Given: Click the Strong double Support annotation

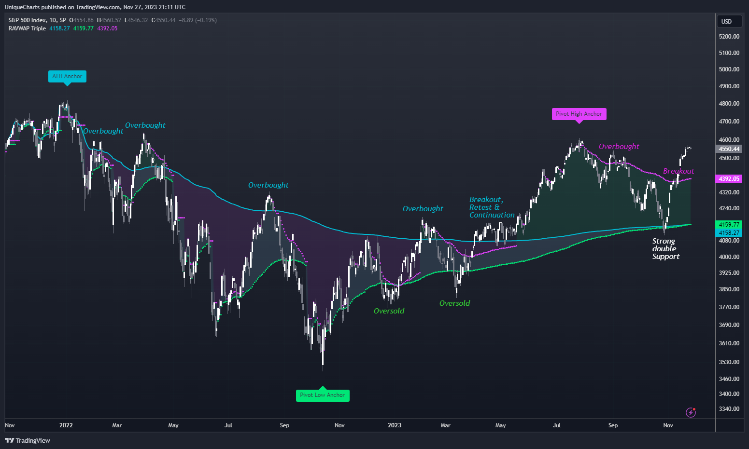Looking at the screenshot, I should pos(665,249).
